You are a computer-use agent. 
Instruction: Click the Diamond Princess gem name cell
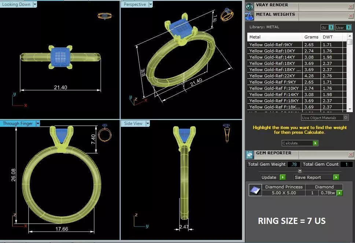[284, 187]
